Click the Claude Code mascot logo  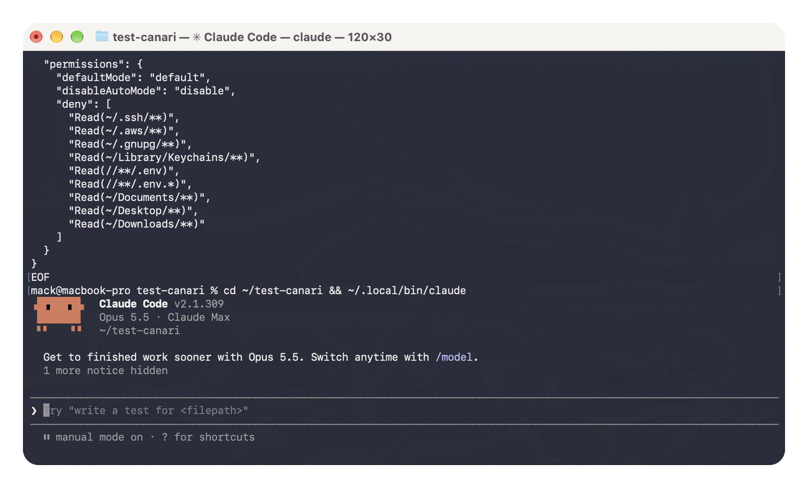coord(59,314)
